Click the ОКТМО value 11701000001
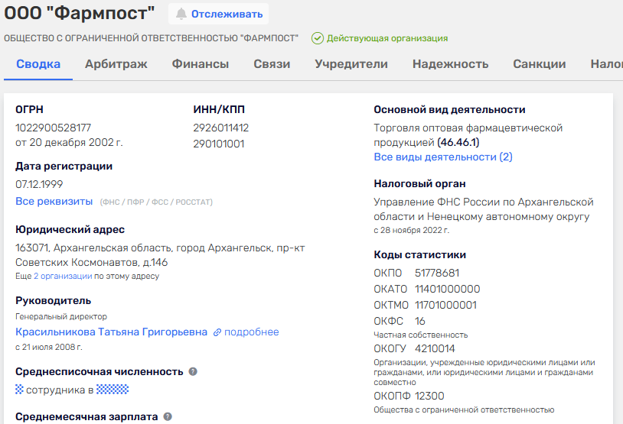 445,305
